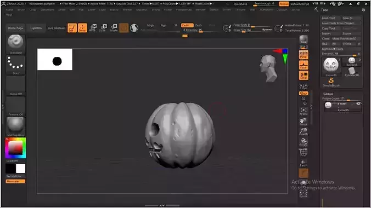Viewport: 371px width, 208px height.
Task: Activate Edit mode button
Action: point(72,28)
